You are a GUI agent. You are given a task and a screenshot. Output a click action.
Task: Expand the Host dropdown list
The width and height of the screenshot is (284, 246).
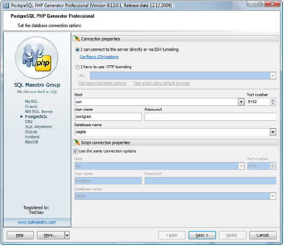click(241, 102)
